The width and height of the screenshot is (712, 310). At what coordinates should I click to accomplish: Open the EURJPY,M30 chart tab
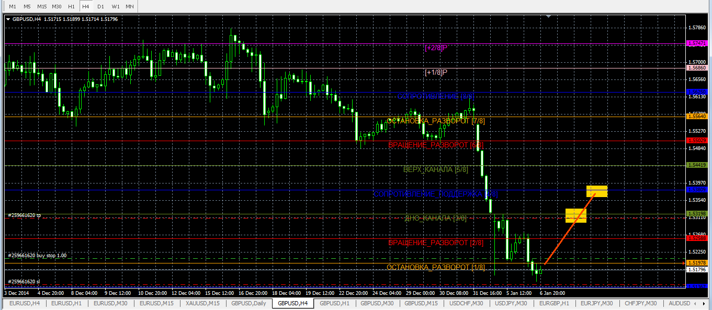tap(597, 303)
